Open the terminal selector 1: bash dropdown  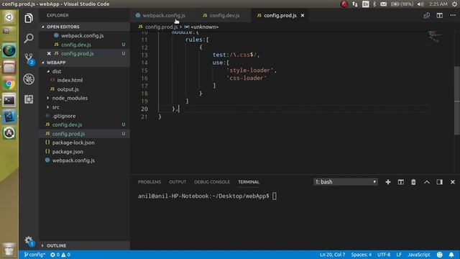pos(346,182)
